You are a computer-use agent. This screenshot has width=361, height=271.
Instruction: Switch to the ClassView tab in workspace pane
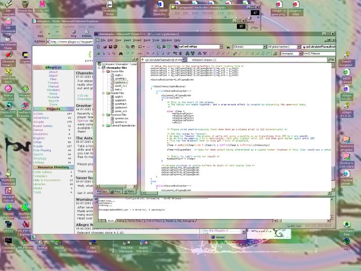pos(103,191)
